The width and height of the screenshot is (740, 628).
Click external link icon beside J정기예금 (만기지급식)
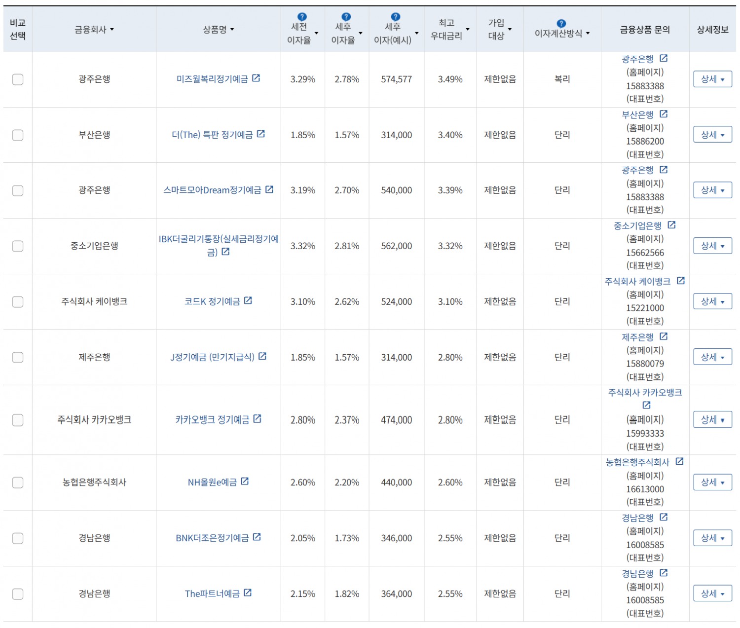click(x=262, y=356)
